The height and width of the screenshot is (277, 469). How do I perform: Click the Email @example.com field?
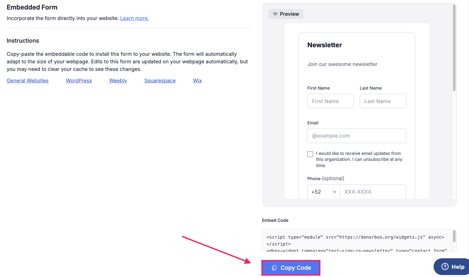click(357, 136)
